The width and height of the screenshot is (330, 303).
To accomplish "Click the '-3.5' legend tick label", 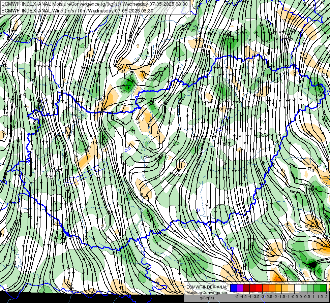I will pyautogui.click(x=256, y=297).
